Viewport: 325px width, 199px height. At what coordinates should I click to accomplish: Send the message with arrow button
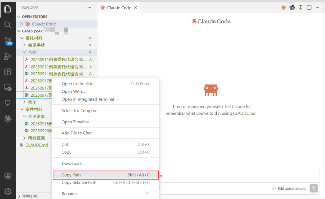[314, 188]
